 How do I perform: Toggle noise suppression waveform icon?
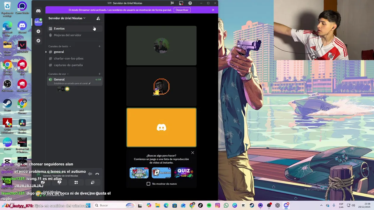coord(90,174)
